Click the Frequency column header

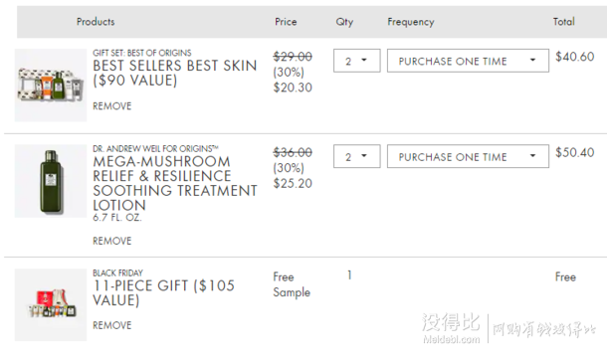tap(411, 22)
